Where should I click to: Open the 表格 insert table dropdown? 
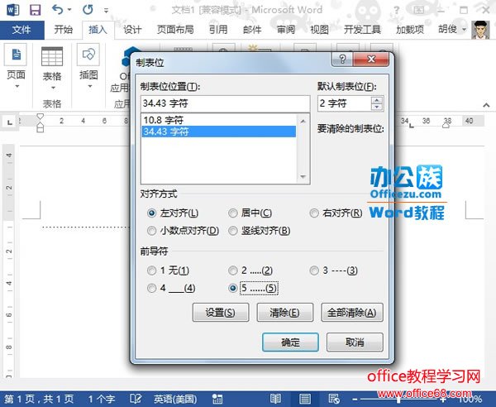pos(52,68)
